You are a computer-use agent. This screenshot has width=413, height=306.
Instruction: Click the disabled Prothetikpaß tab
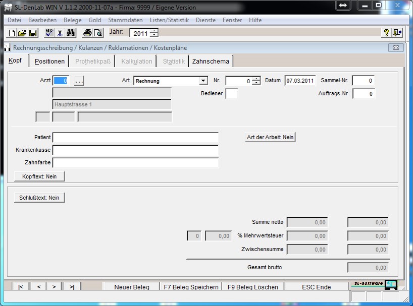tap(93, 62)
